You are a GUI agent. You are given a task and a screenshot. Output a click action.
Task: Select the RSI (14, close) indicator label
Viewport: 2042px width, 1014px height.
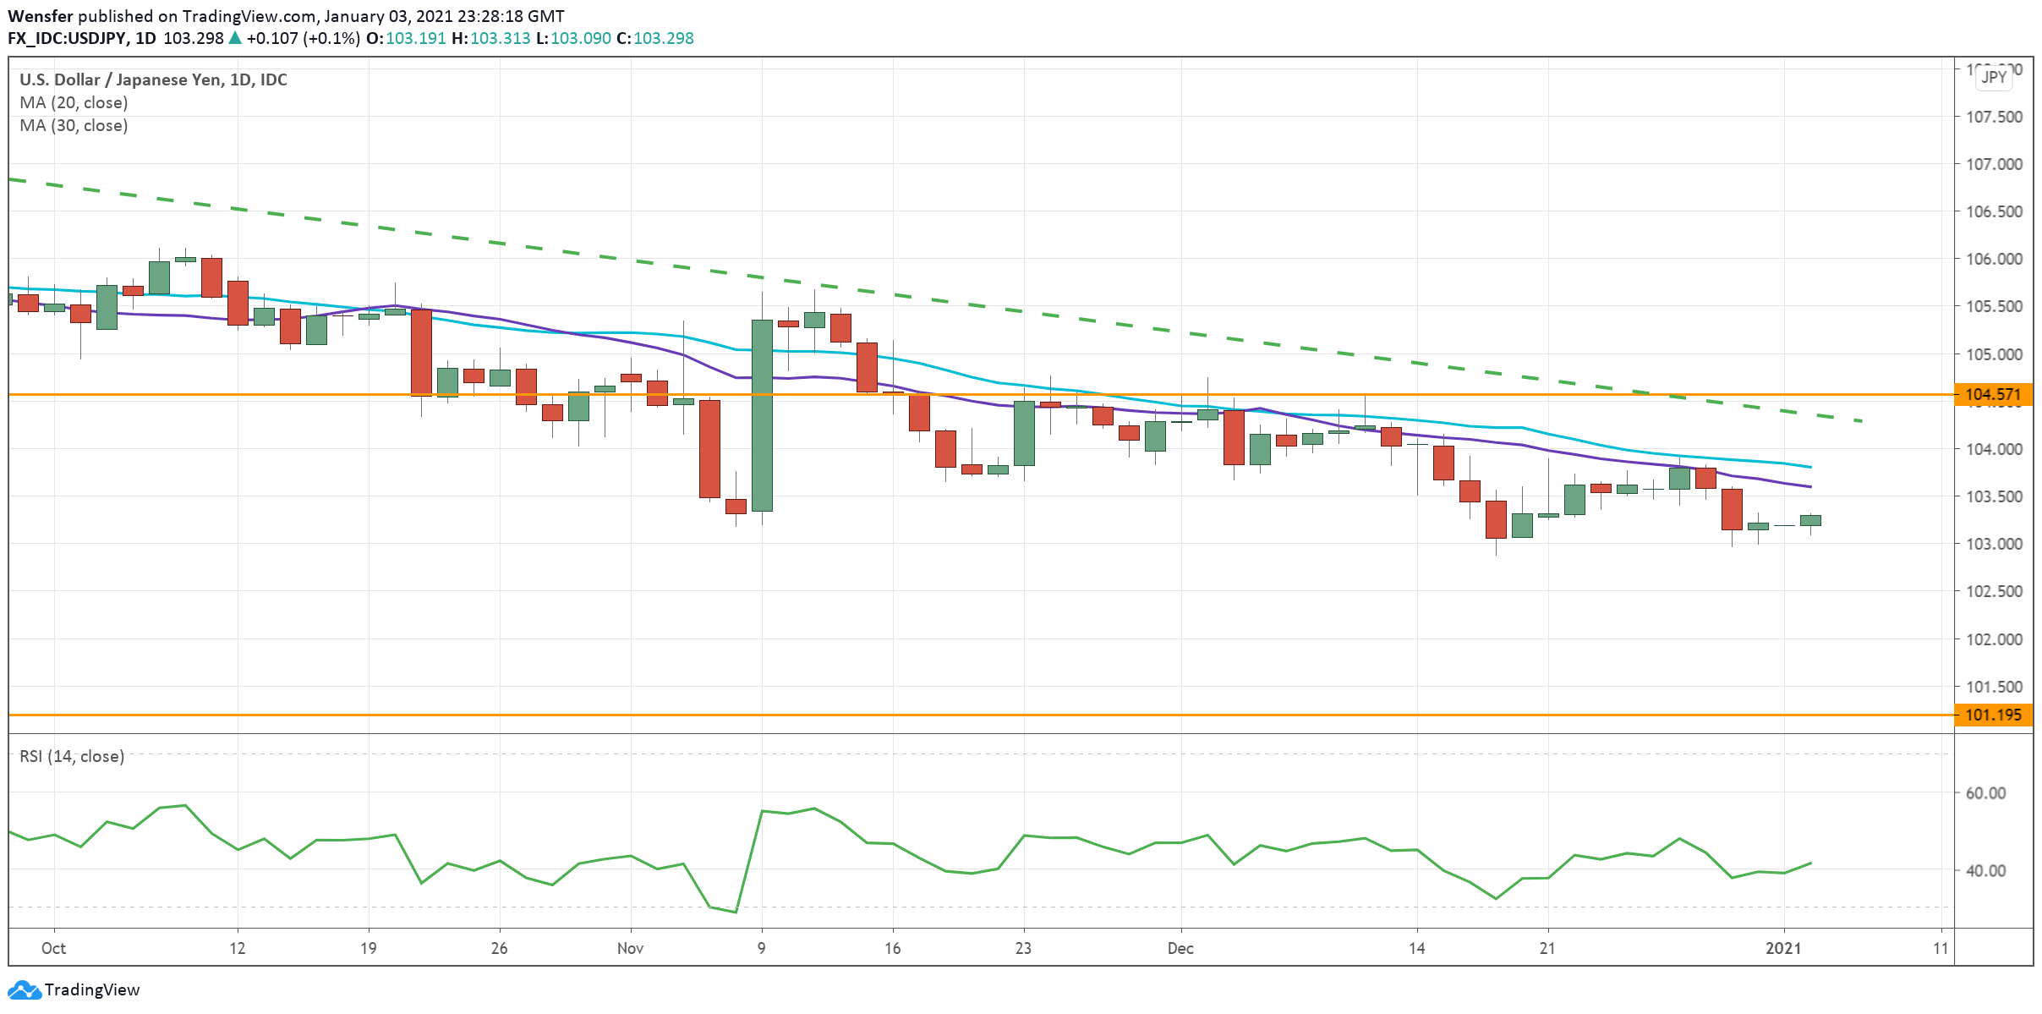(71, 757)
